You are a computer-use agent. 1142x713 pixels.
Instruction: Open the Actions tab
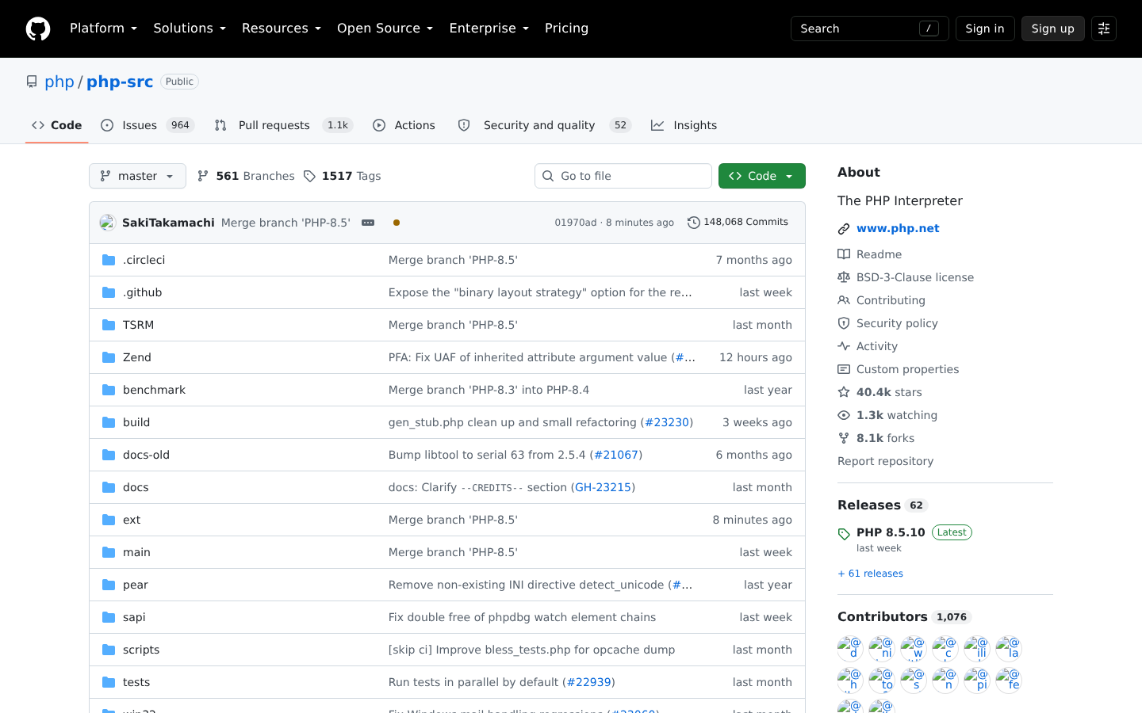pos(404,125)
